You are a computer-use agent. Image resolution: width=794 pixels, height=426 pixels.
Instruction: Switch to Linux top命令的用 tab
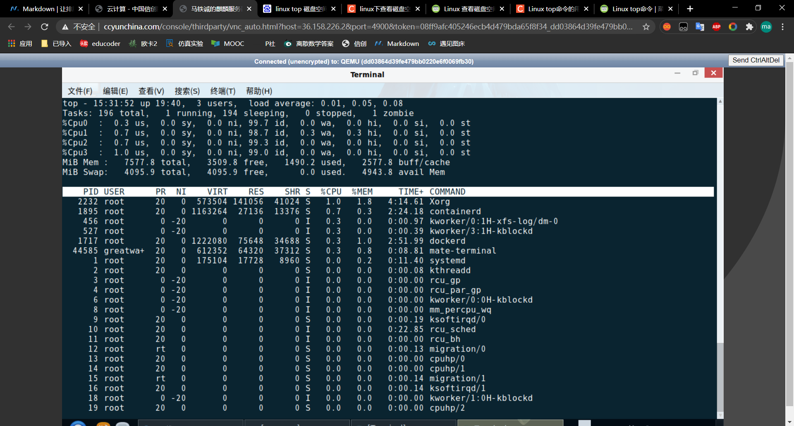[x=552, y=9]
